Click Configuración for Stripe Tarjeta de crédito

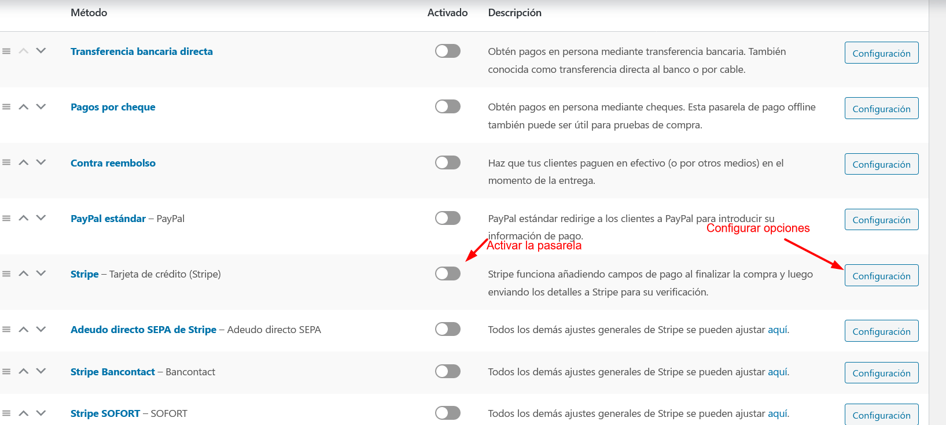(x=882, y=275)
